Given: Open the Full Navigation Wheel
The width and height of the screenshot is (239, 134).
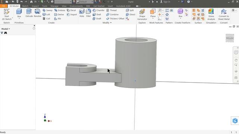Looking at the screenshot, I should pyautogui.click(x=236, y=52).
